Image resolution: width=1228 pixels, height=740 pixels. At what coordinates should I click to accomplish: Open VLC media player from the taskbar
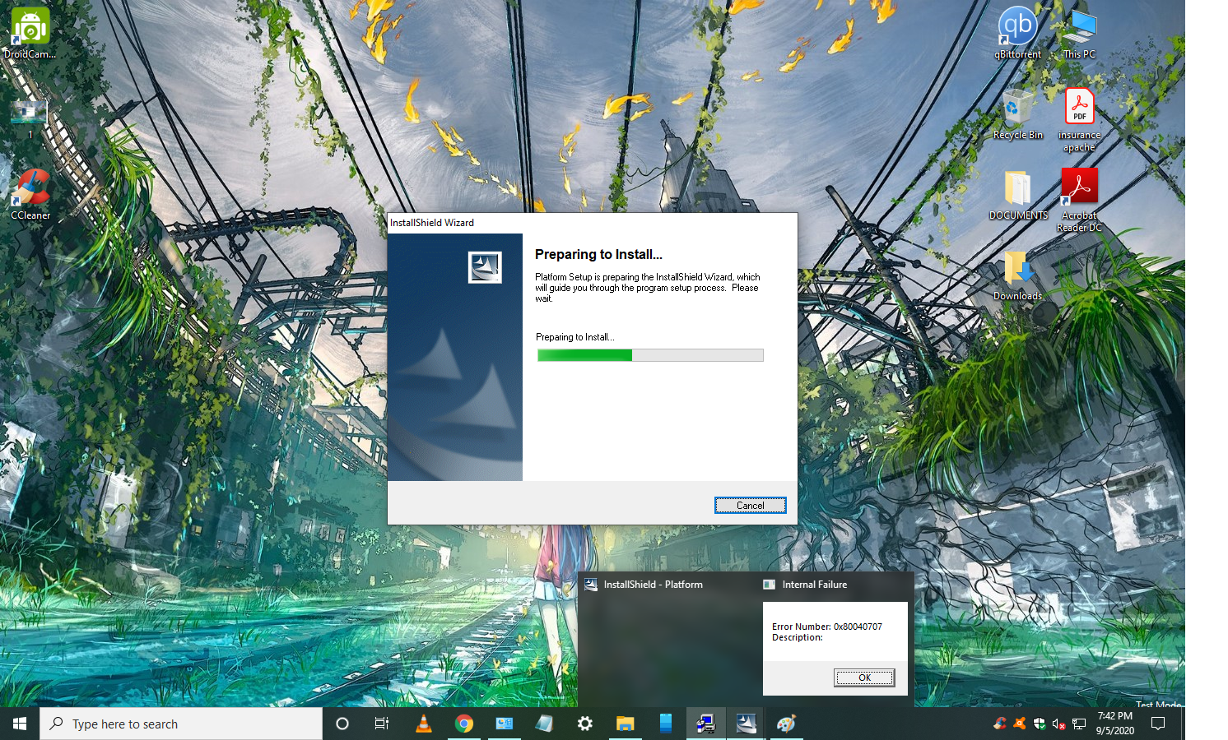pos(424,724)
